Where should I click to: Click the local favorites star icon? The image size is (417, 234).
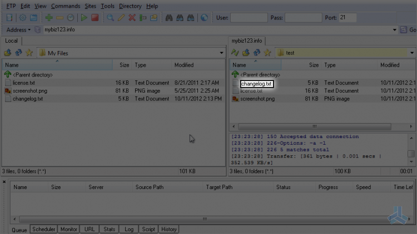coord(29,53)
